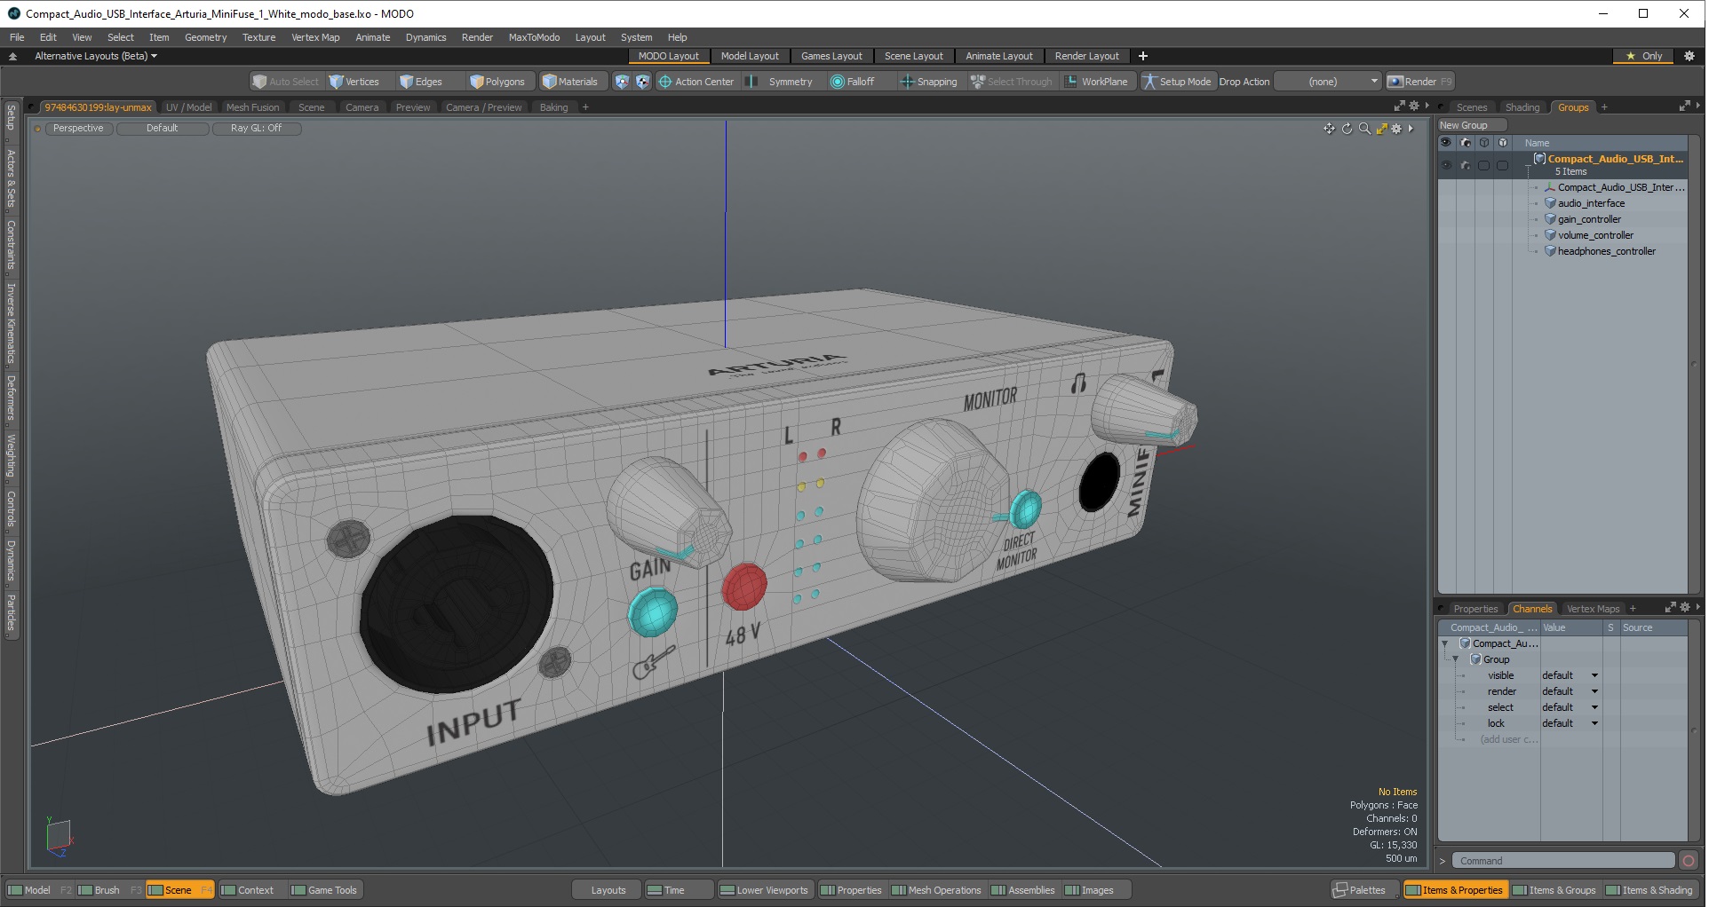Click the Items & Groups button
Screen dimensions: 1709x907
(1554, 890)
